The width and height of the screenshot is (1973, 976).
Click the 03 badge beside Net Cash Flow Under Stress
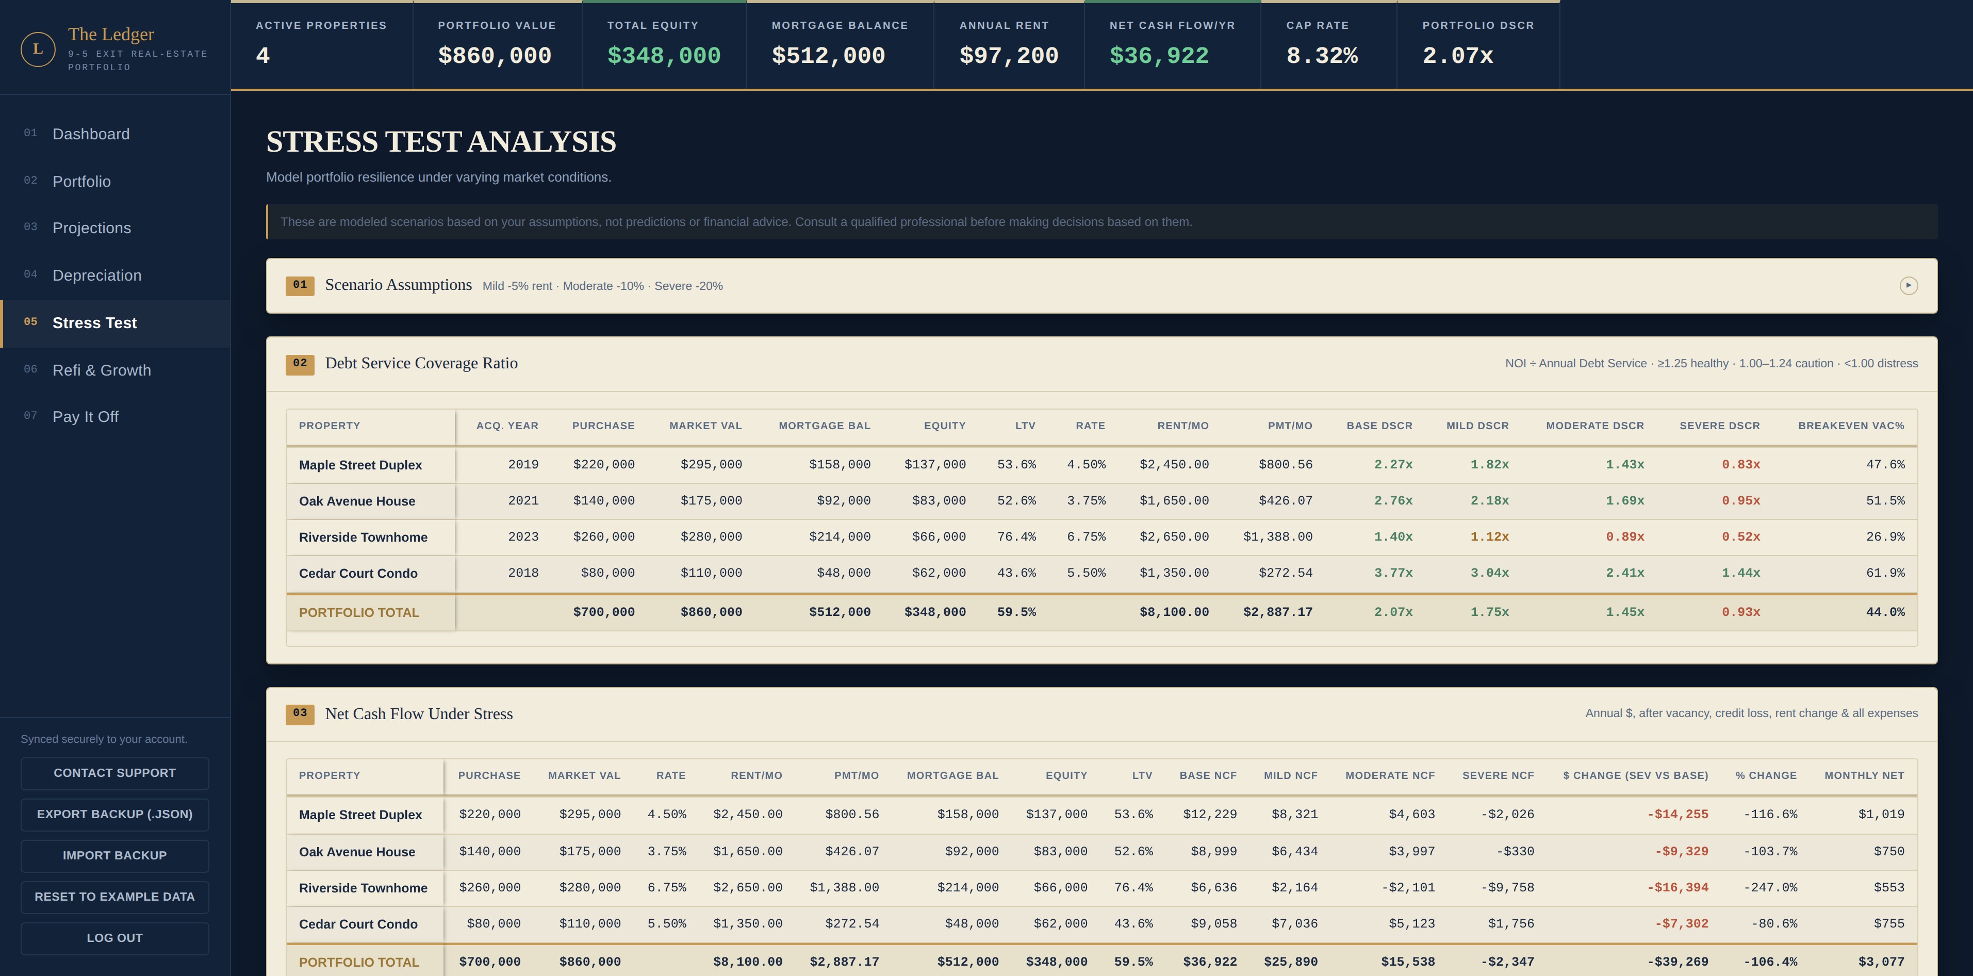300,714
